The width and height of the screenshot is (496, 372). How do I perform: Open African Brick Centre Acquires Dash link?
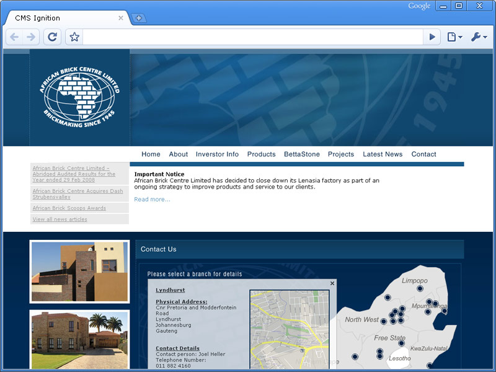click(x=77, y=194)
